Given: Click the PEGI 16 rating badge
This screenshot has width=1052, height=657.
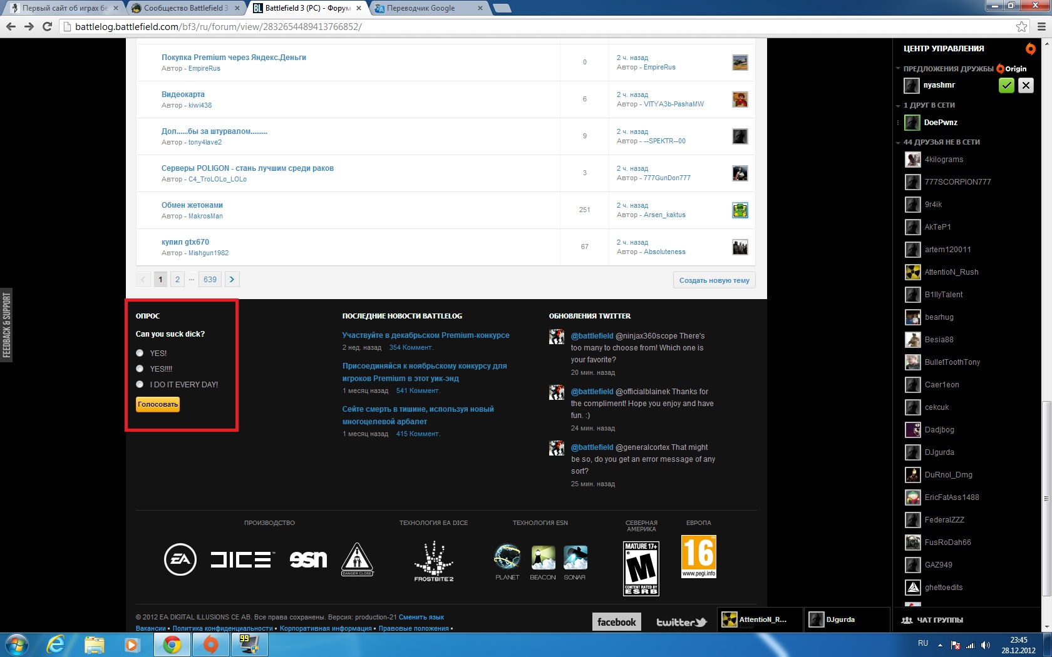Looking at the screenshot, I should 699,557.
